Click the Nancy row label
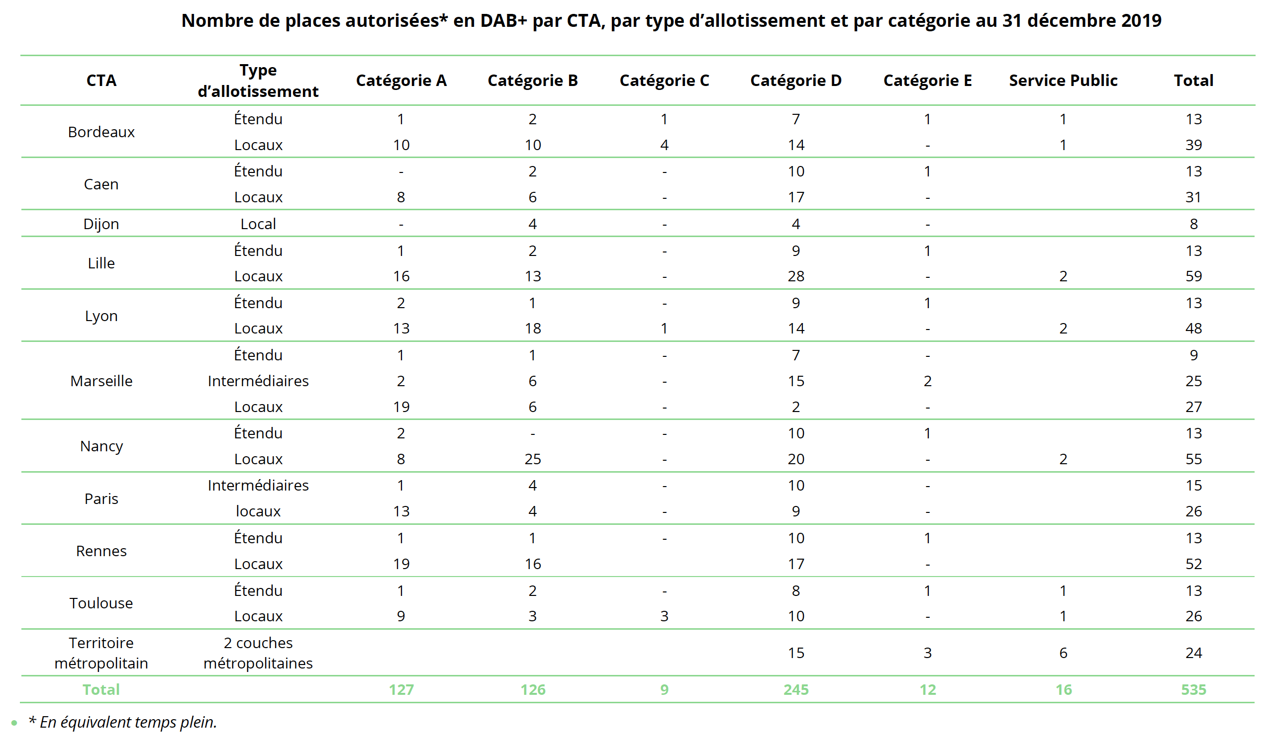1272x749 pixels. click(x=101, y=446)
